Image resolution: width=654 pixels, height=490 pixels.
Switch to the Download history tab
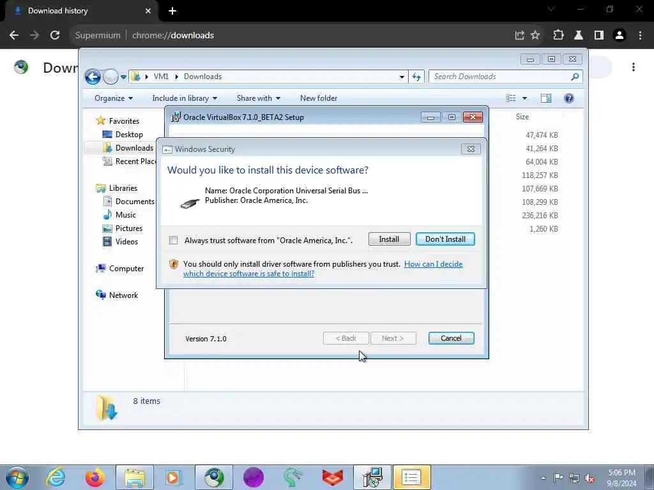(81, 11)
